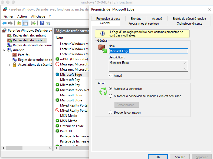The width and height of the screenshot is (213, 159).
Task: Click the Règles de trafic entrant icon
Action: 9,35
